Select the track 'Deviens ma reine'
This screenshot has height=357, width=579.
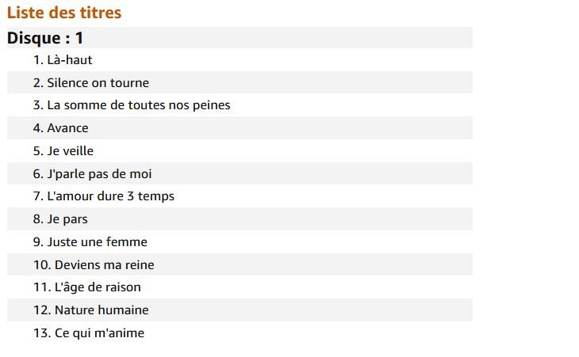coord(104,264)
